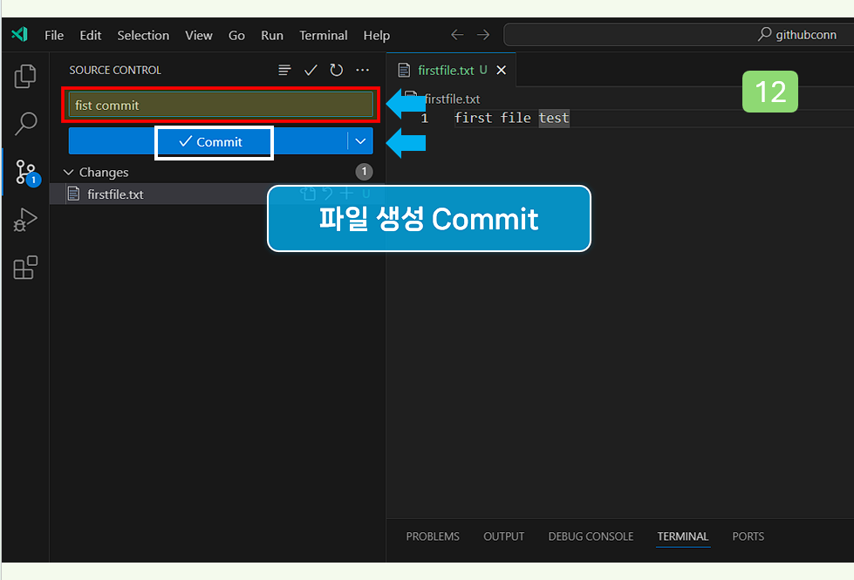This screenshot has width=854, height=580.
Task: Open the Search view icon
Action: (x=24, y=124)
